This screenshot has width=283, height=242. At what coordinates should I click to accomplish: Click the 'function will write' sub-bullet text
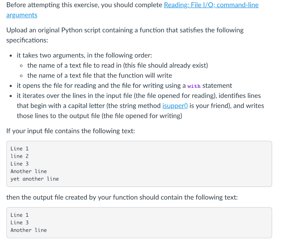[x=99, y=76]
